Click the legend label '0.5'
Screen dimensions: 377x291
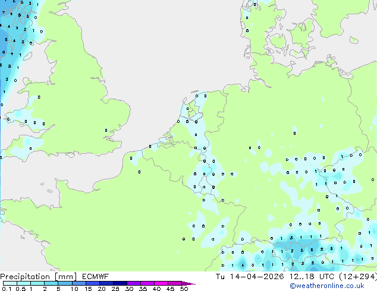coord(21,289)
